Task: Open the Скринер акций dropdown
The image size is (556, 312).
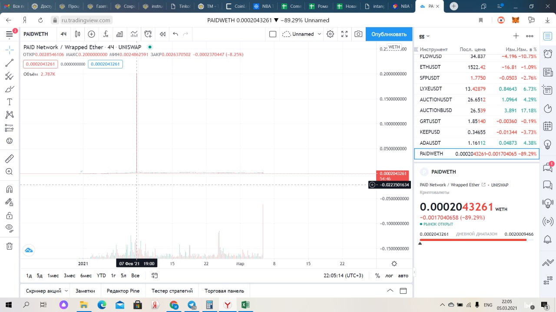Action: coord(46,291)
